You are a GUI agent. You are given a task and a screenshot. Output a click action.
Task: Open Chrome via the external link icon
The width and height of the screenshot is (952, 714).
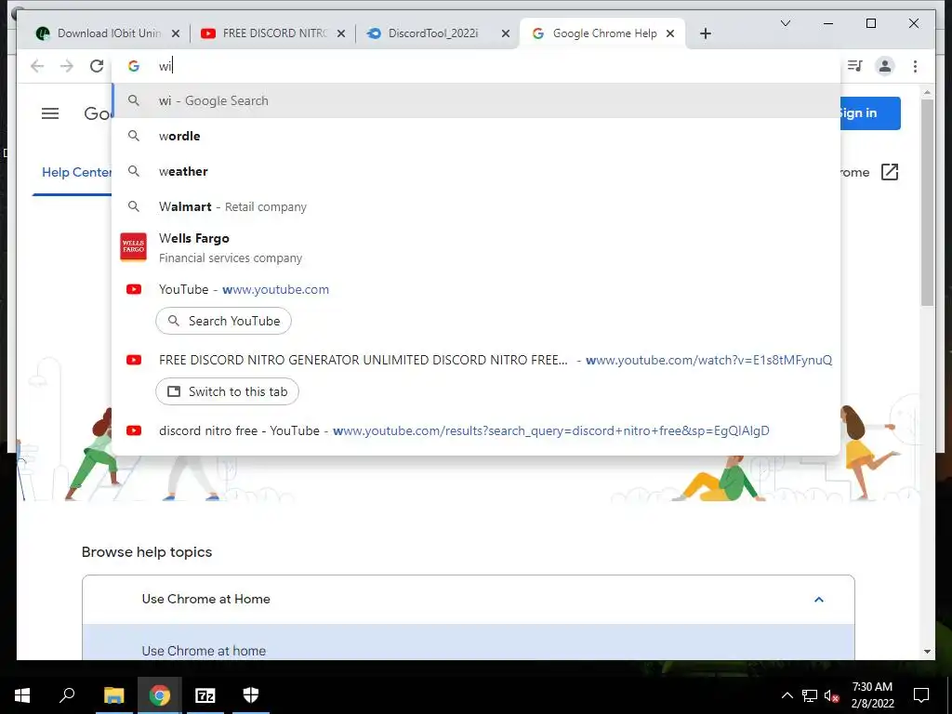890,172
